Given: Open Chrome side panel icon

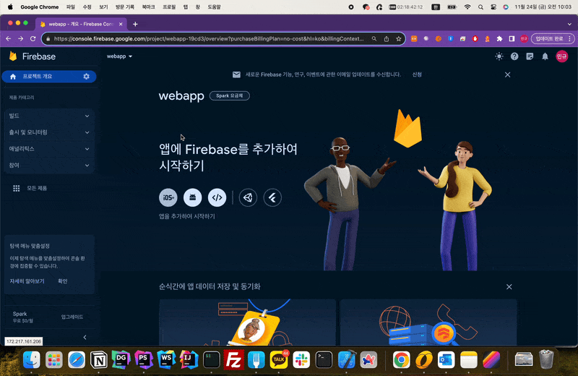Looking at the screenshot, I should coord(512,39).
